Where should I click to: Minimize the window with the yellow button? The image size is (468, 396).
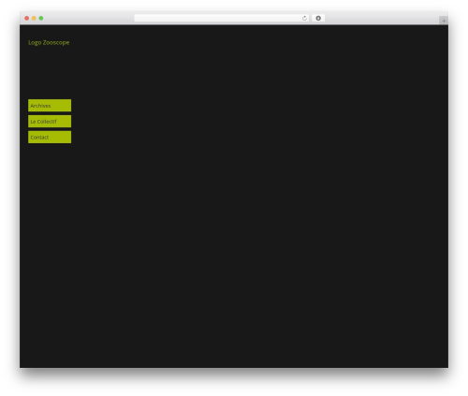[x=34, y=18]
